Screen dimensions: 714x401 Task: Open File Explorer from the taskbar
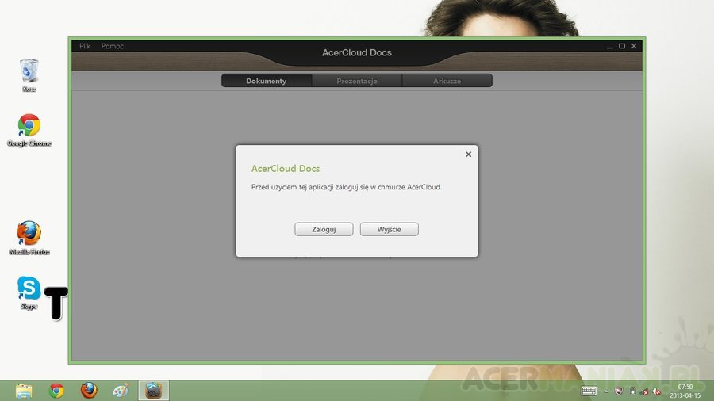click(x=24, y=391)
